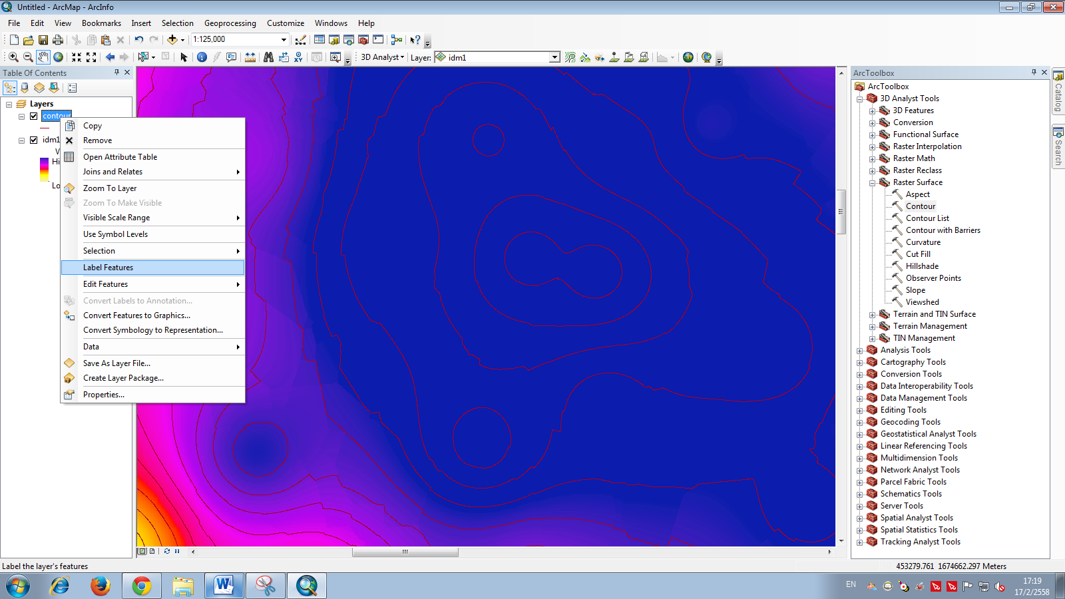
Task: Expand the 3D Features toolset
Action: tap(872, 110)
